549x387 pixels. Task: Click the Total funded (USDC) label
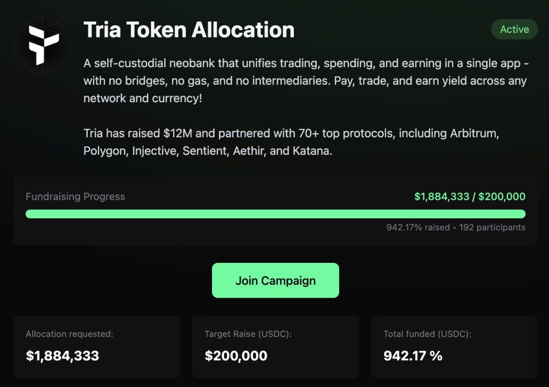click(x=427, y=334)
